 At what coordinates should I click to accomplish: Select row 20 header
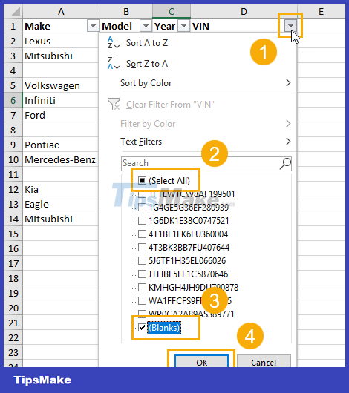click(x=13, y=308)
